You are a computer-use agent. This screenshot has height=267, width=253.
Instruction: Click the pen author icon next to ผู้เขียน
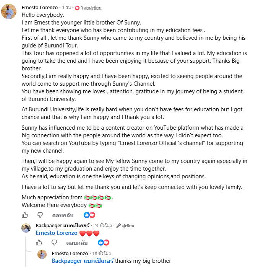[x=118, y=226]
